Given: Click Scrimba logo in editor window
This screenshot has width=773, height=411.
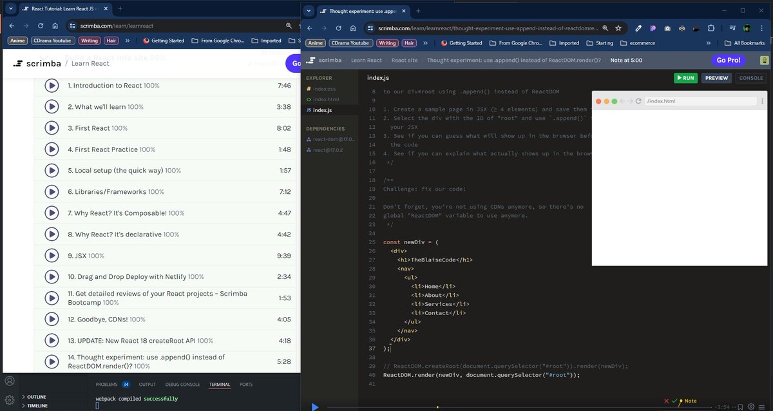Looking at the screenshot, I should pyautogui.click(x=324, y=60).
